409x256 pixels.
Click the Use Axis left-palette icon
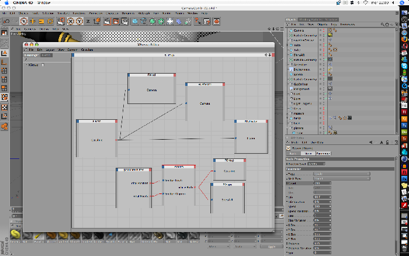pyautogui.click(x=4, y=62)
